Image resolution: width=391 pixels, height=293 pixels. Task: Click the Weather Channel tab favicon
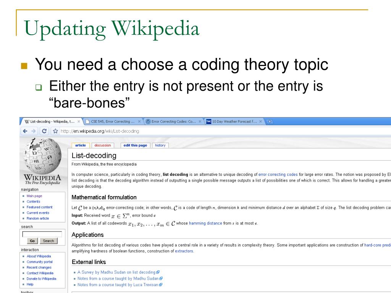[x=209, y=122]
